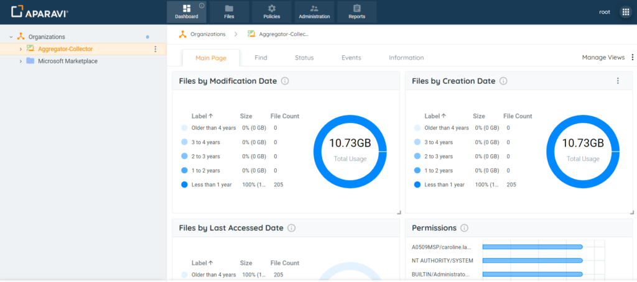Sort by File Count in the Modification Date widget
The height and width of the screenshot is (282, 637).
tap(285, 116)
